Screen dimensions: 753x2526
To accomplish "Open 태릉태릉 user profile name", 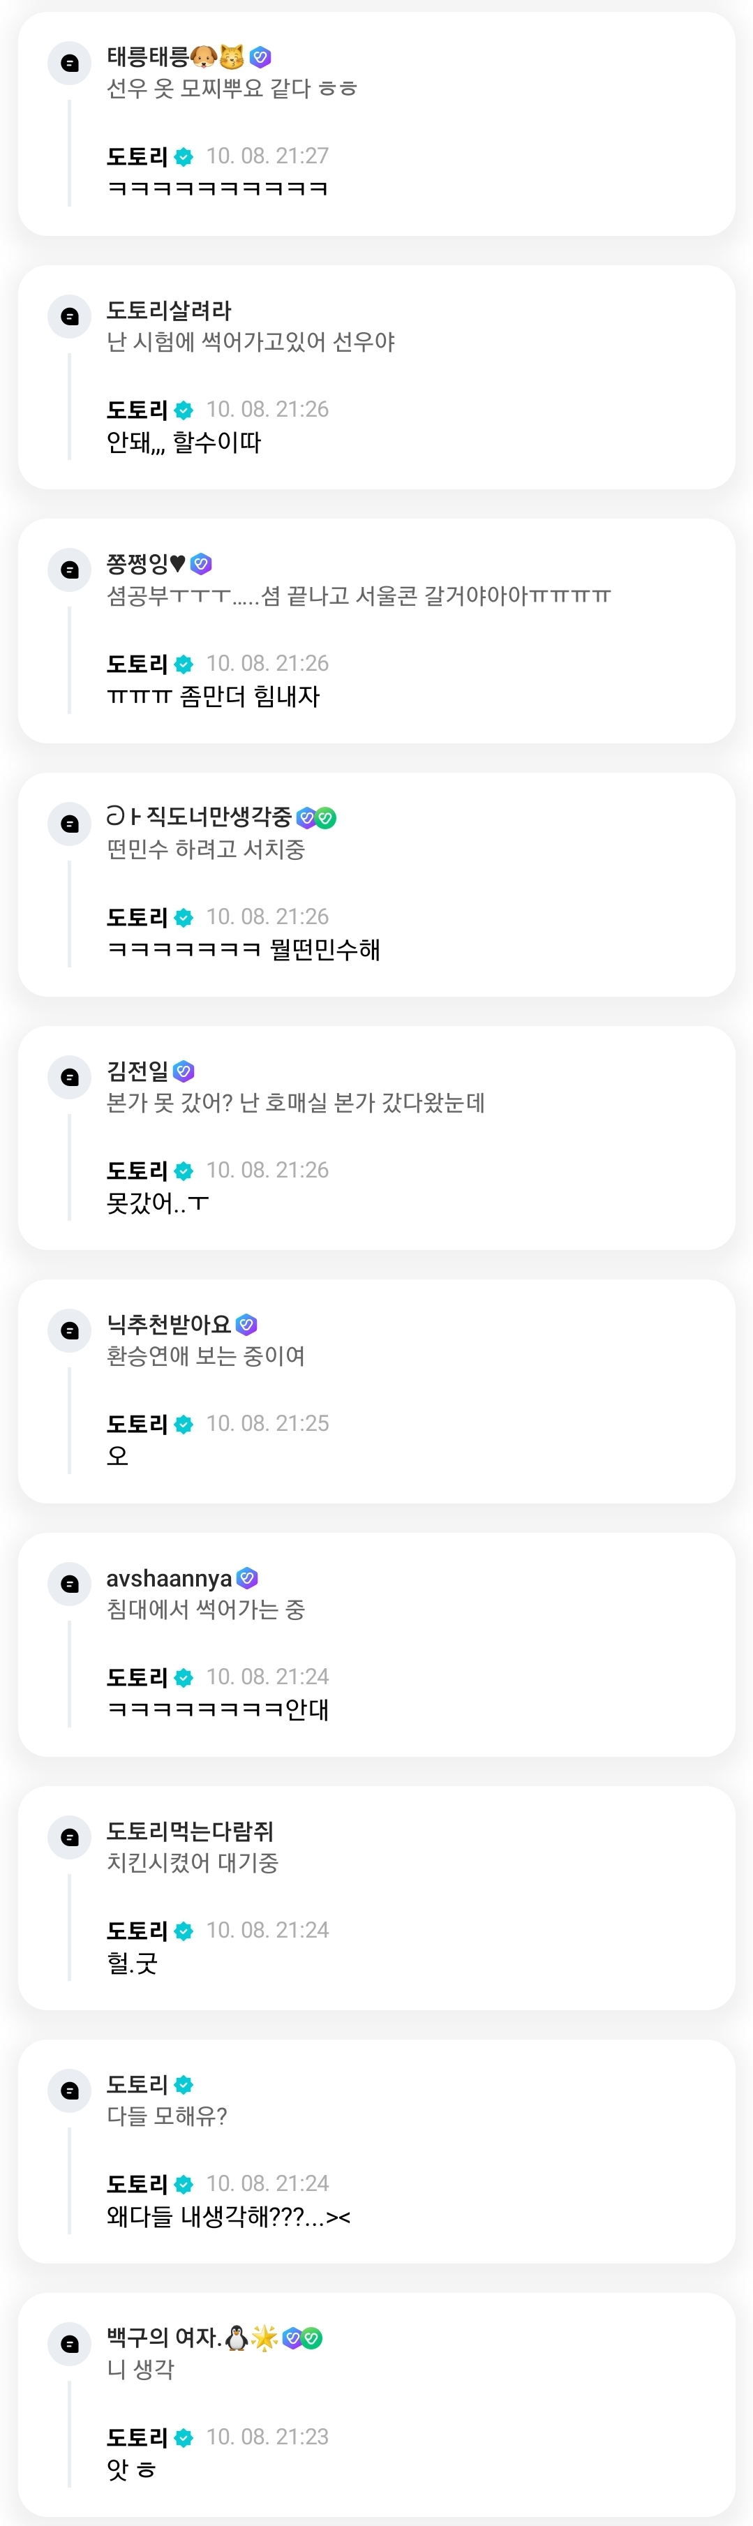I will (x=147, y=57).
